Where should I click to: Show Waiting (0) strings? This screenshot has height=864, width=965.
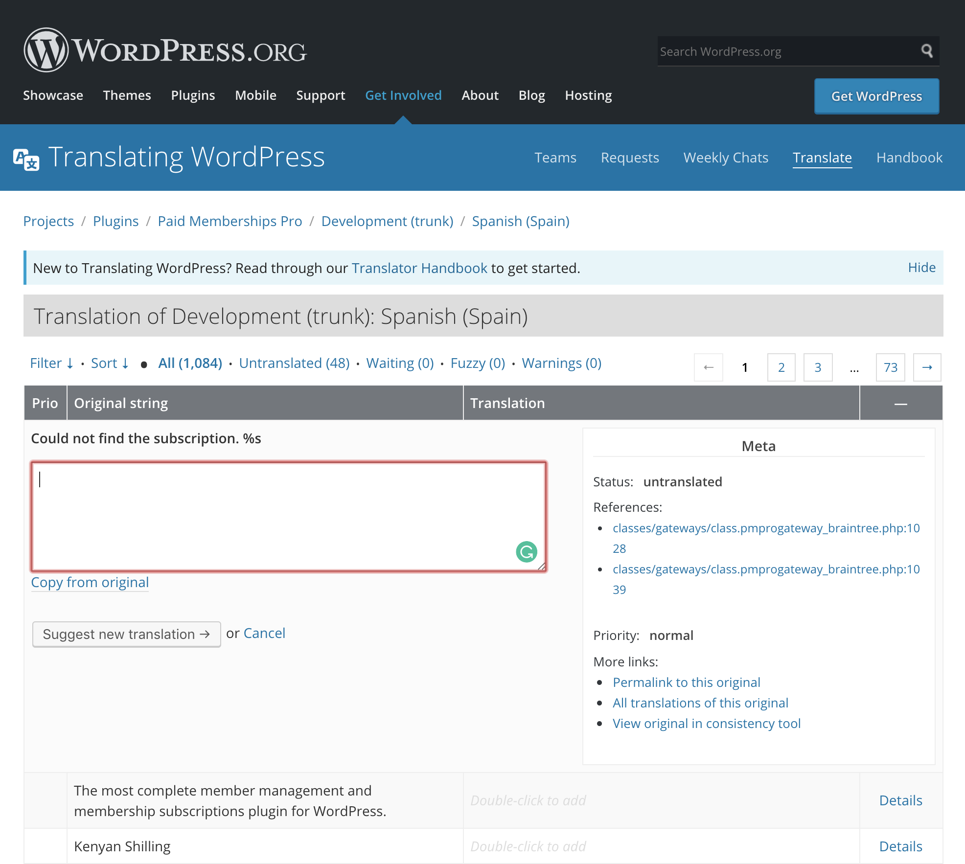[x=400, y=363]
